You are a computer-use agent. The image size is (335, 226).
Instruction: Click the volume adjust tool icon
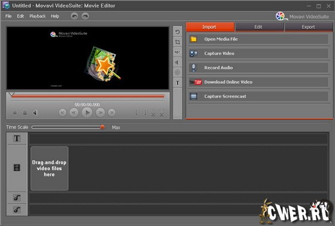177,62
